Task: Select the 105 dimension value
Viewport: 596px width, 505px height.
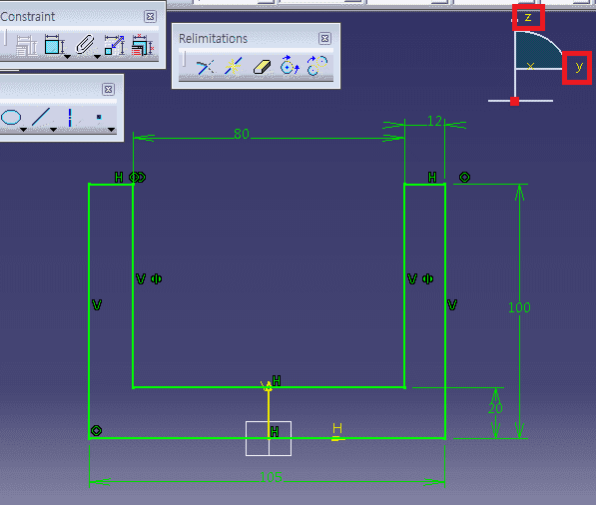Action: click(271, 477)
